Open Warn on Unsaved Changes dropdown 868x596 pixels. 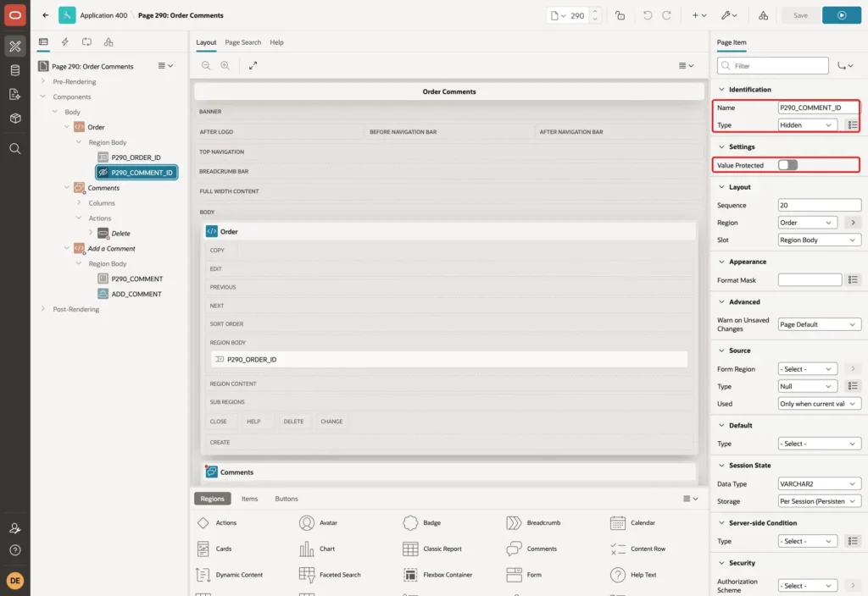(820, 324)
